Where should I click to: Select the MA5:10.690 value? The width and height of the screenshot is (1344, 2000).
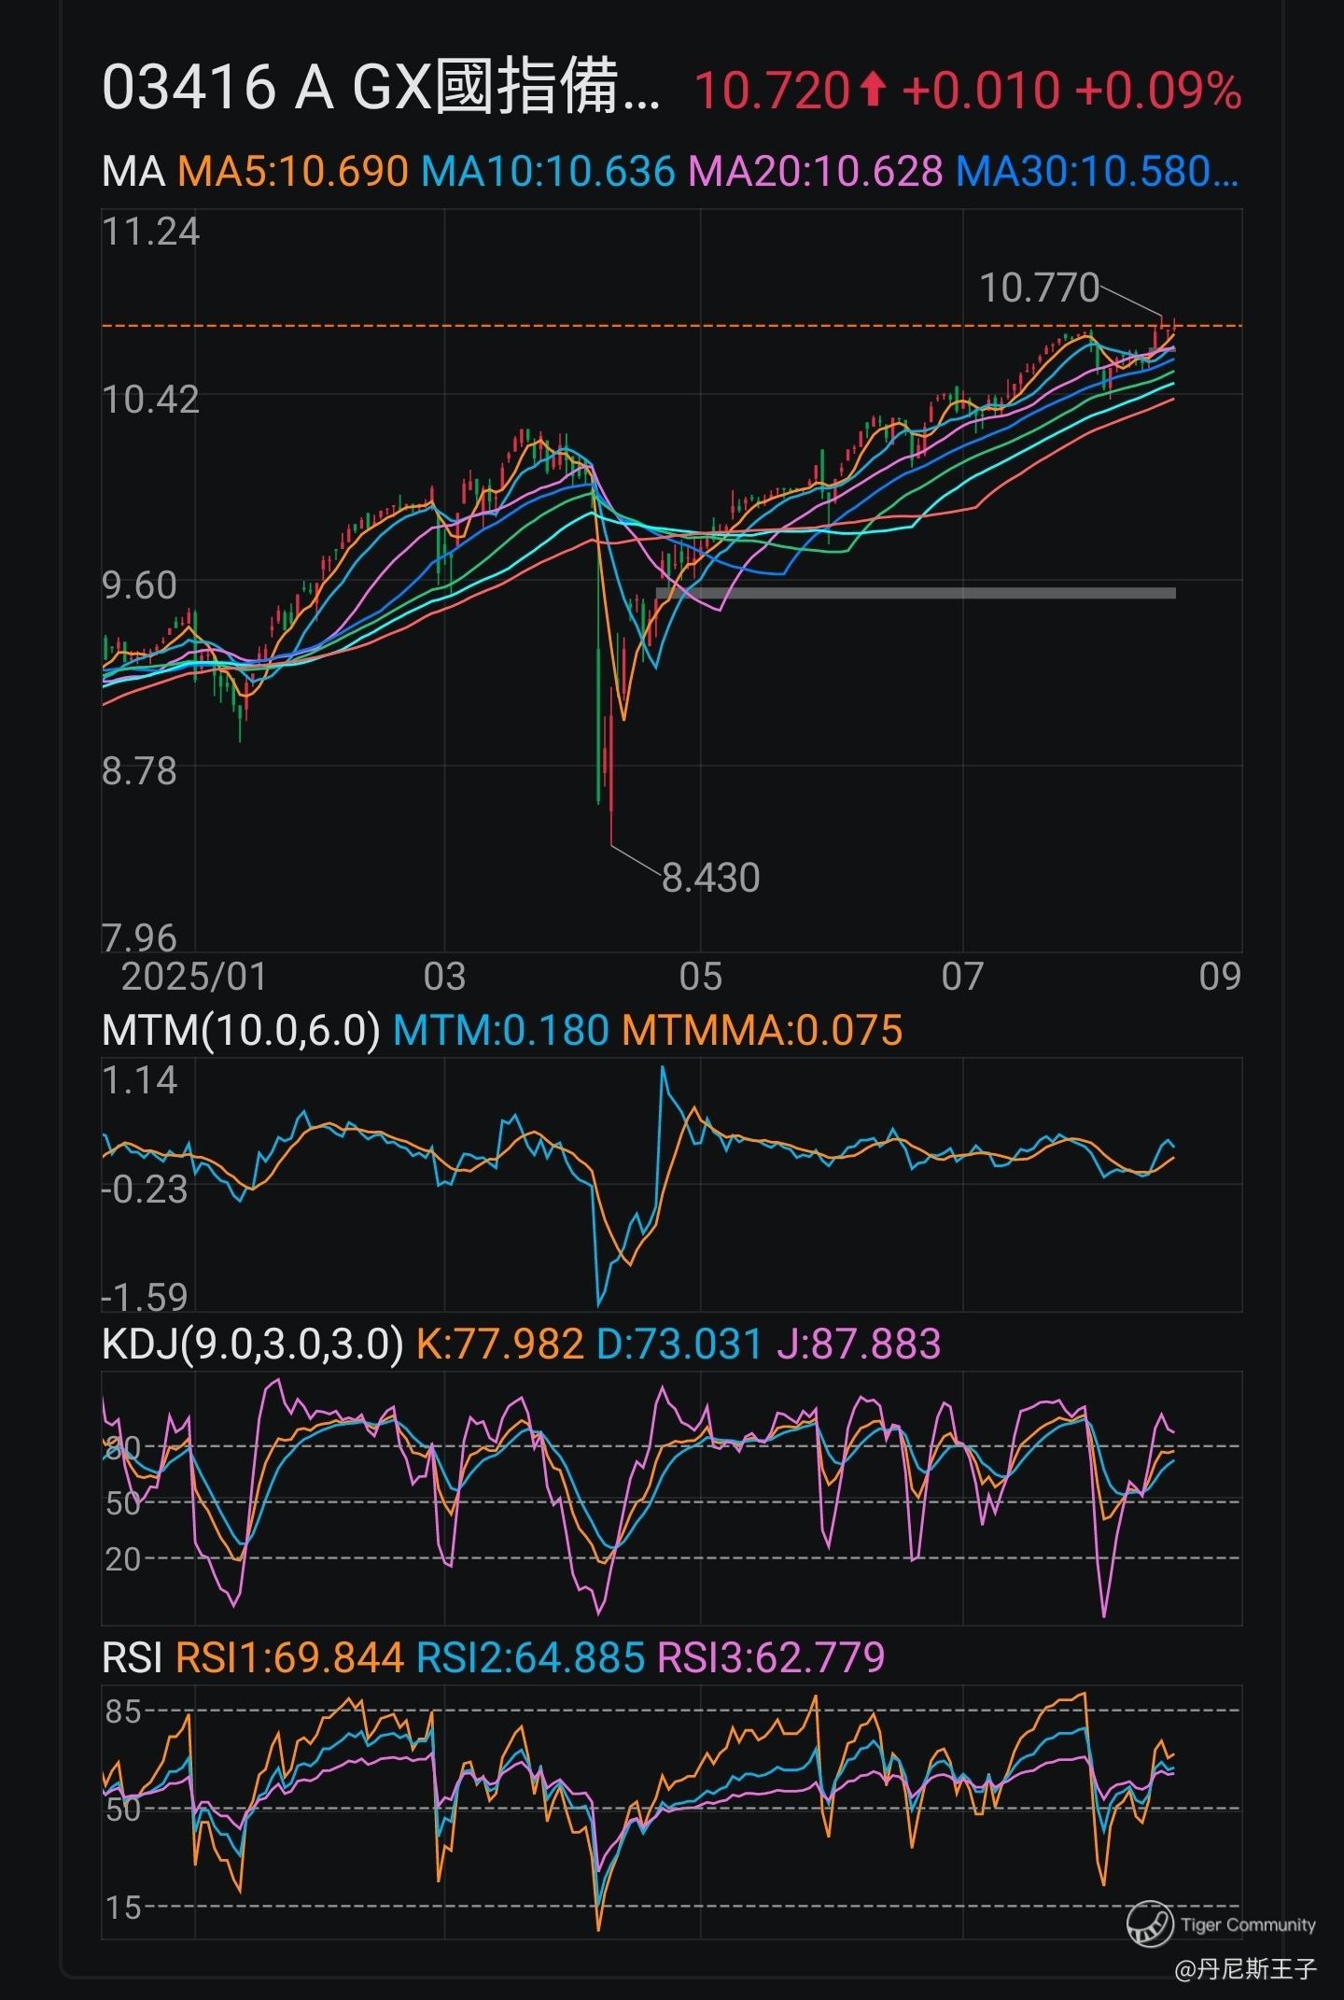293,172
